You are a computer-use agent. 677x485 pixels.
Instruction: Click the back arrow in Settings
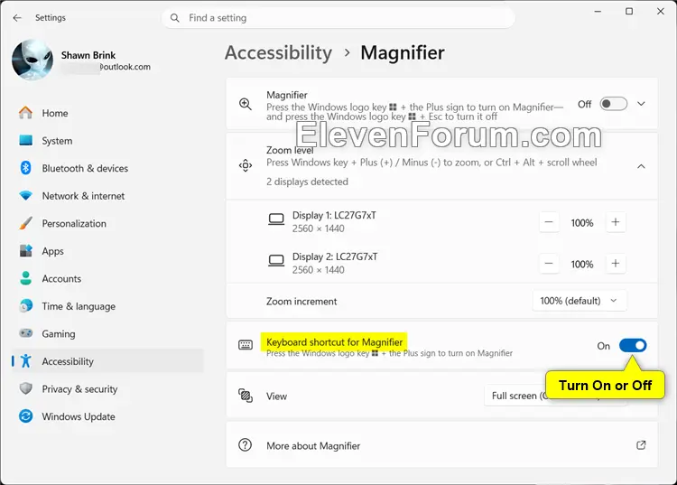point(17,18)
